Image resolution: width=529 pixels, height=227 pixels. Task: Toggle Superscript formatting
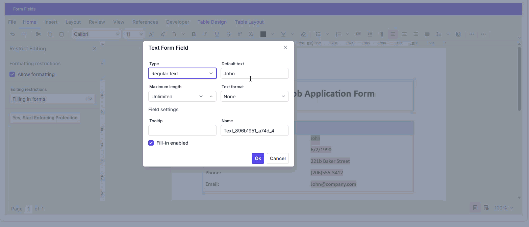(240, 34)
